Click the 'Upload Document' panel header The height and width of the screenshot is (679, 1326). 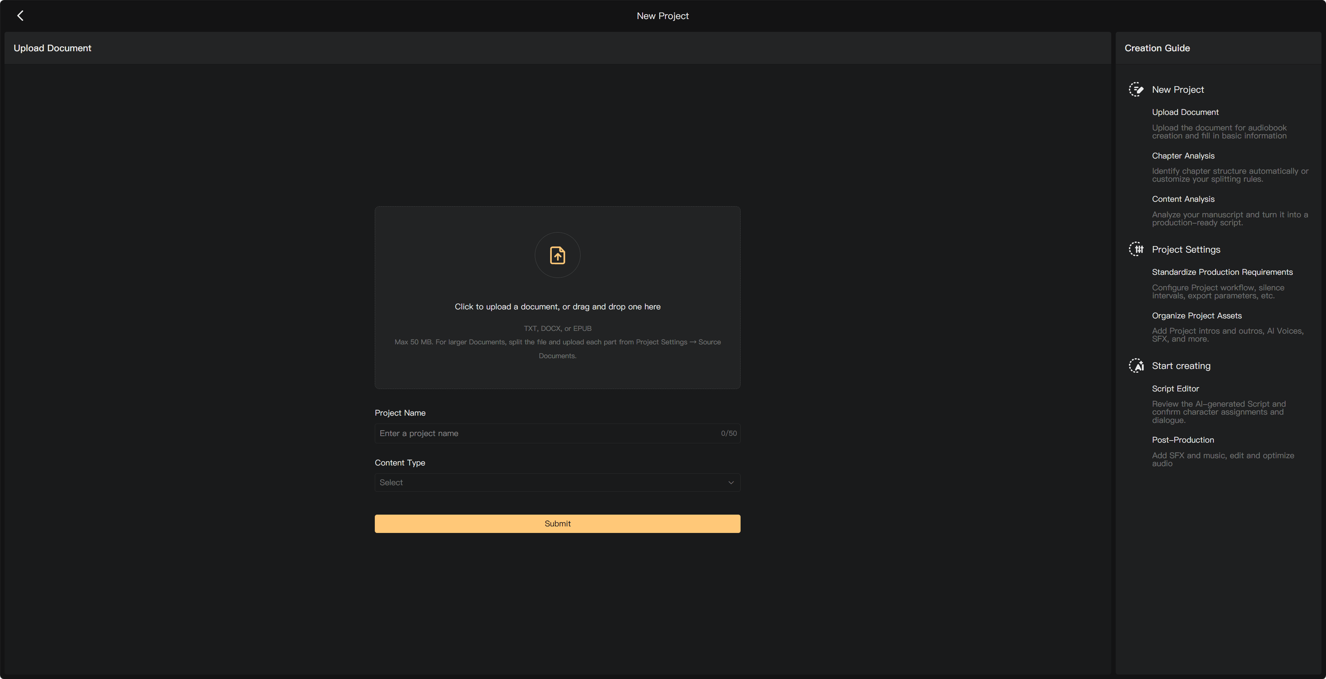(53, 48)
